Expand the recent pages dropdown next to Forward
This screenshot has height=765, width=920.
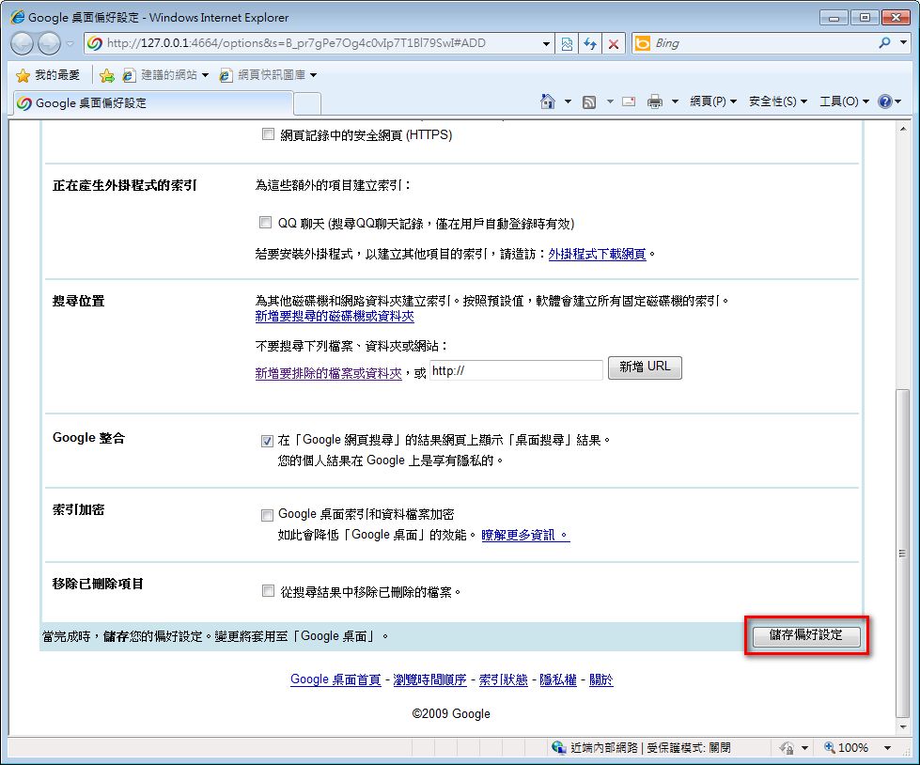[x=70, y=44]
